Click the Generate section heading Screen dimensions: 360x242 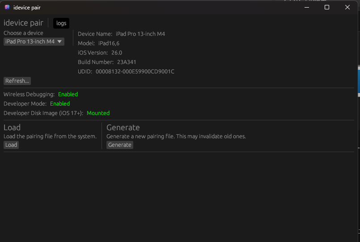pyautogui.click(x=123, y=127)
